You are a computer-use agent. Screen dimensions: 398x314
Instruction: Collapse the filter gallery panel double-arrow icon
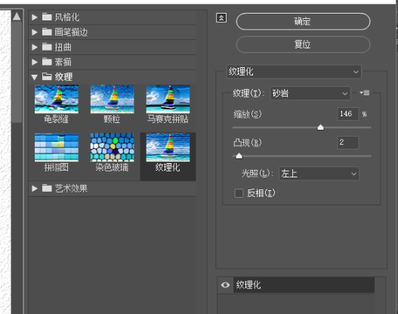[221, 18]
